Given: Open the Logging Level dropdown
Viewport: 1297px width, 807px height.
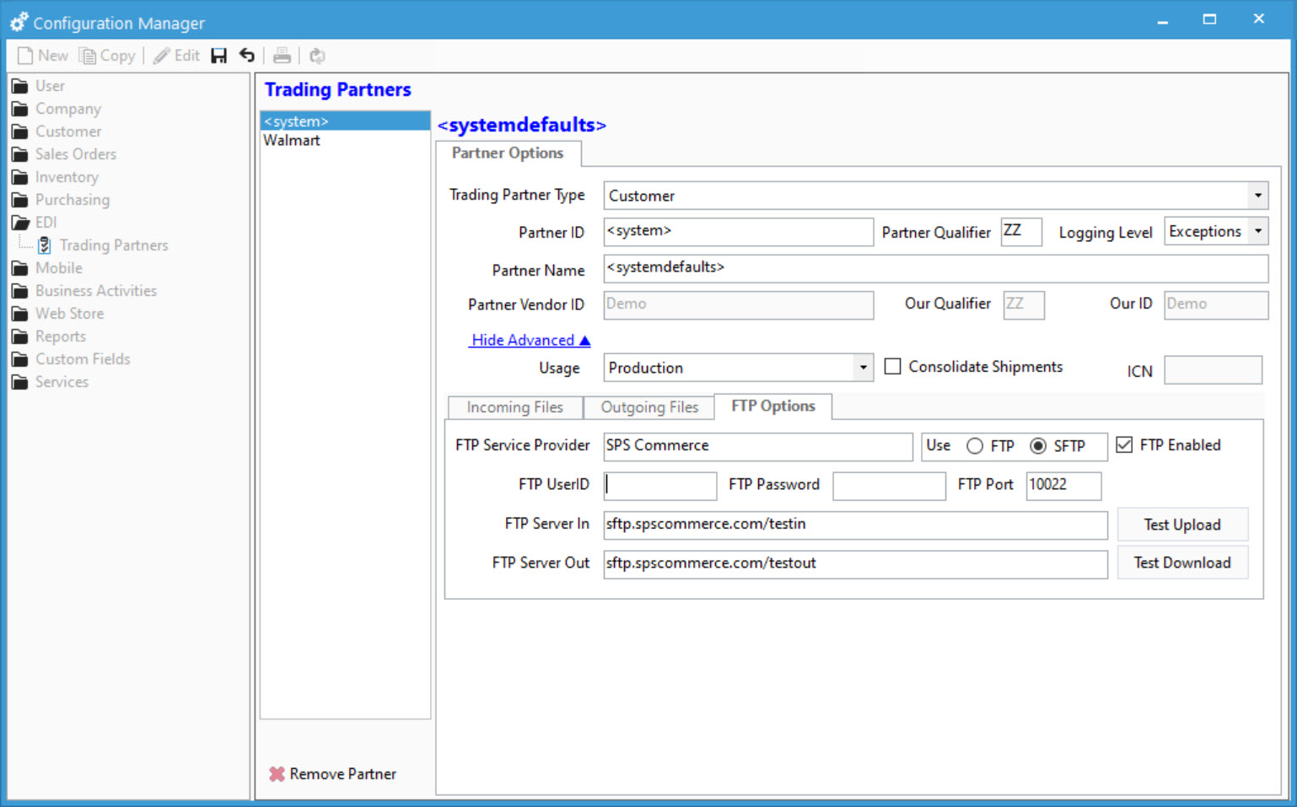Looking at the screenshot, I should pyautogui.click(x=1258, y=230).
